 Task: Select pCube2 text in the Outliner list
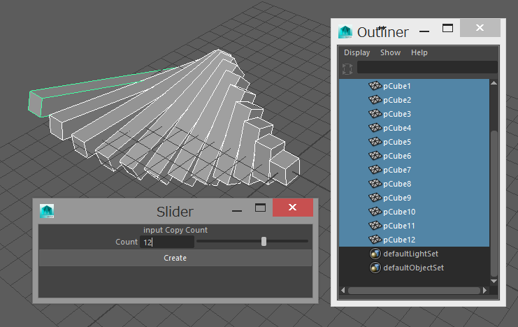397,100
